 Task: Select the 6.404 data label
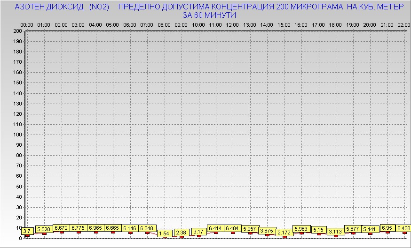tap(233, 228)
